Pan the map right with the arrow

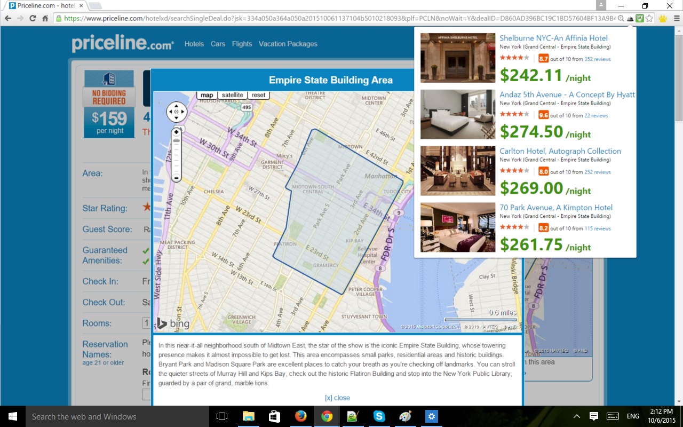[182, 112]
